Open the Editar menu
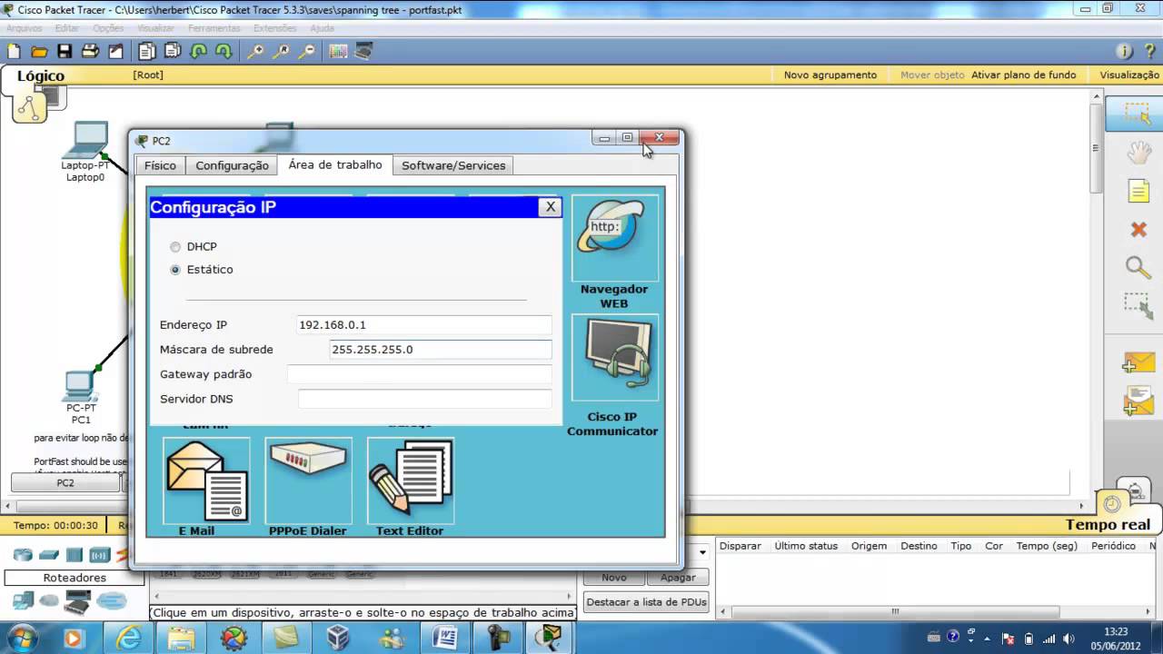Viewport: 1163px width, 654px height. (67, 28)
